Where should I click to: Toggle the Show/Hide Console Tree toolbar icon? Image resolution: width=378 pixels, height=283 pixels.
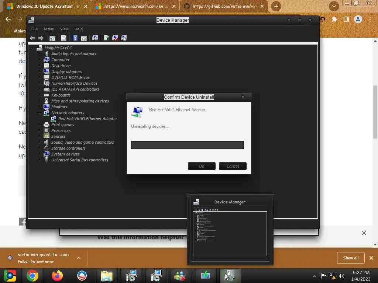52,38
